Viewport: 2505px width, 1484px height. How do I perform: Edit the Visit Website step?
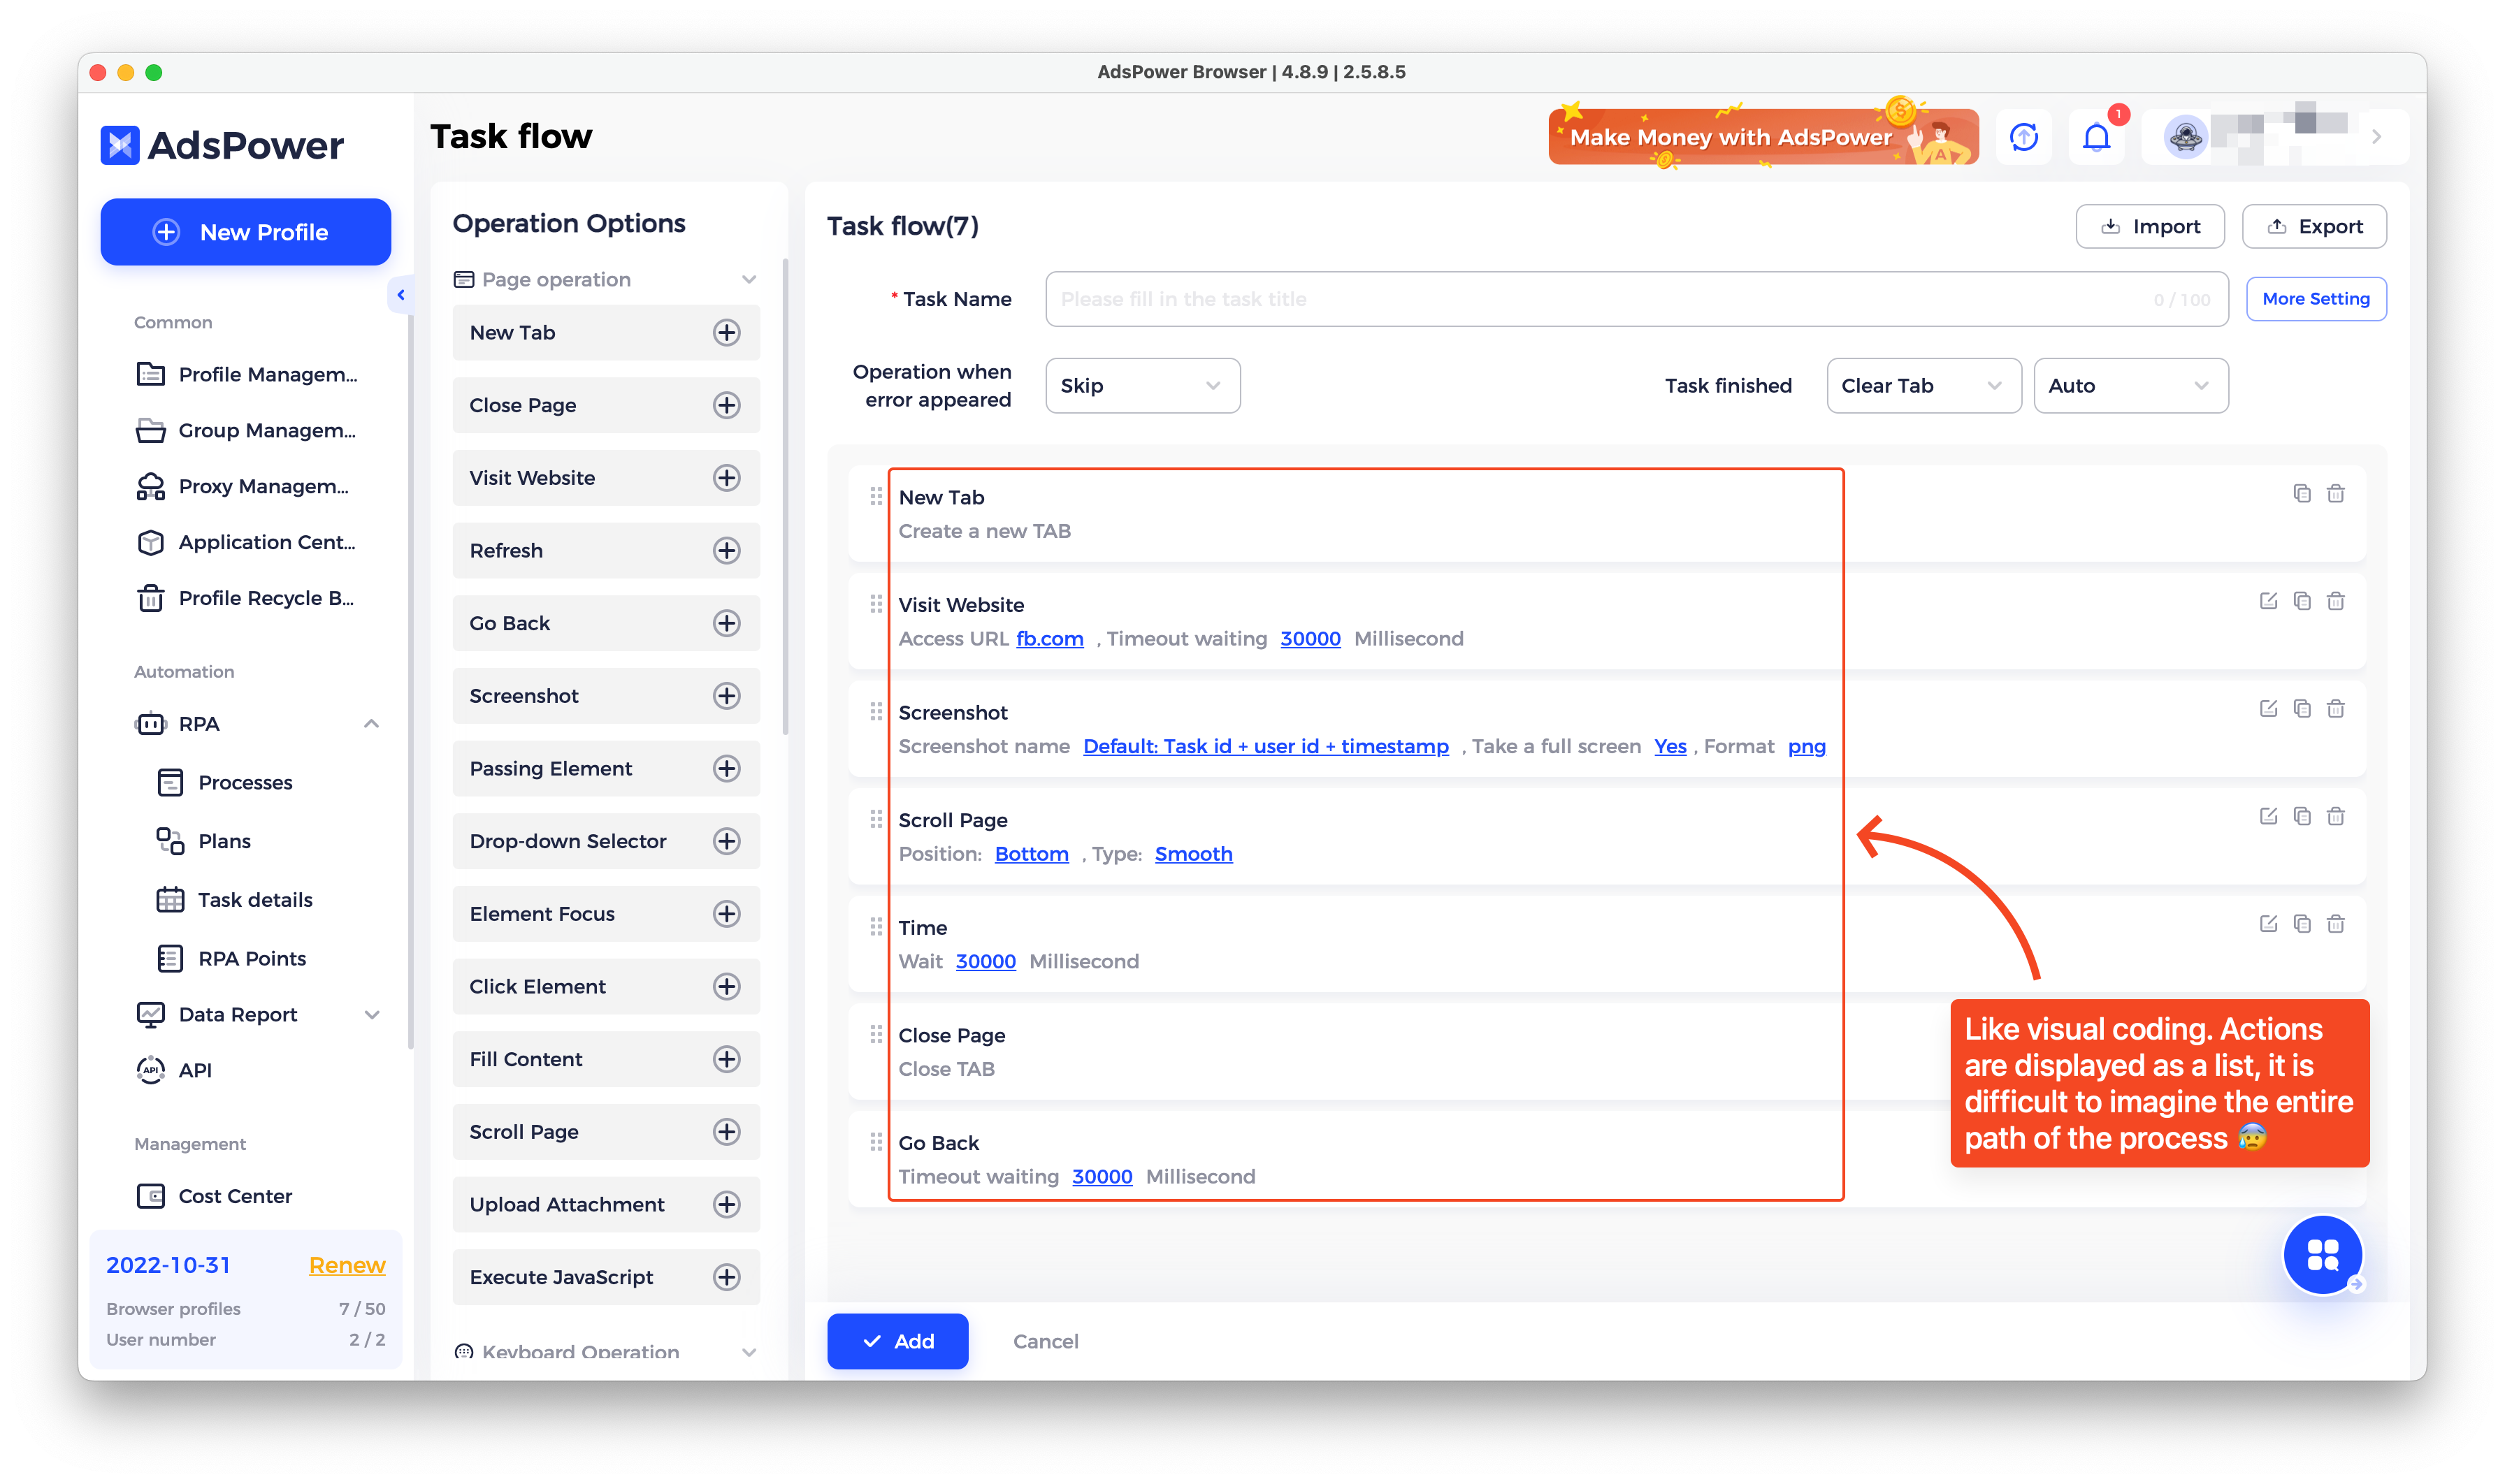2268,601
